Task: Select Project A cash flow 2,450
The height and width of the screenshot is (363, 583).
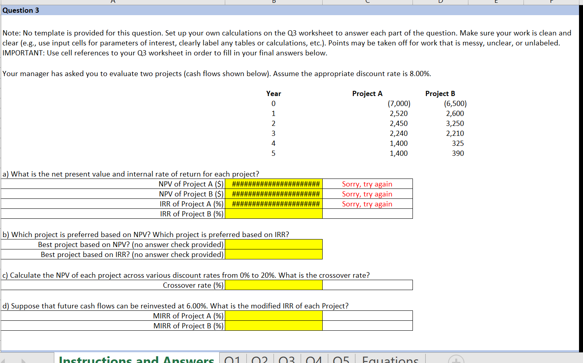Action: tap(399, 124)
